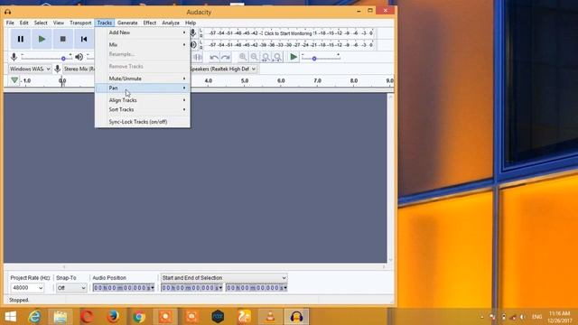Click the Windows Start button
Viewport: 578px width, 325px height.
point(10,317)
